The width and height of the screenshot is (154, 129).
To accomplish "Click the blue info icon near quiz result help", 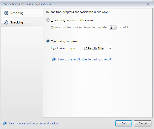I will [54, 59].
